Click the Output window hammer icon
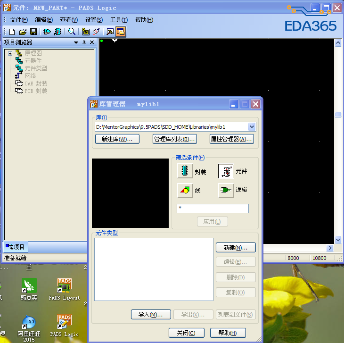 tap(110, 32)
